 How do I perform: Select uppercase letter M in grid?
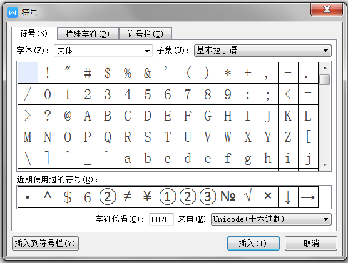point(28,137)
